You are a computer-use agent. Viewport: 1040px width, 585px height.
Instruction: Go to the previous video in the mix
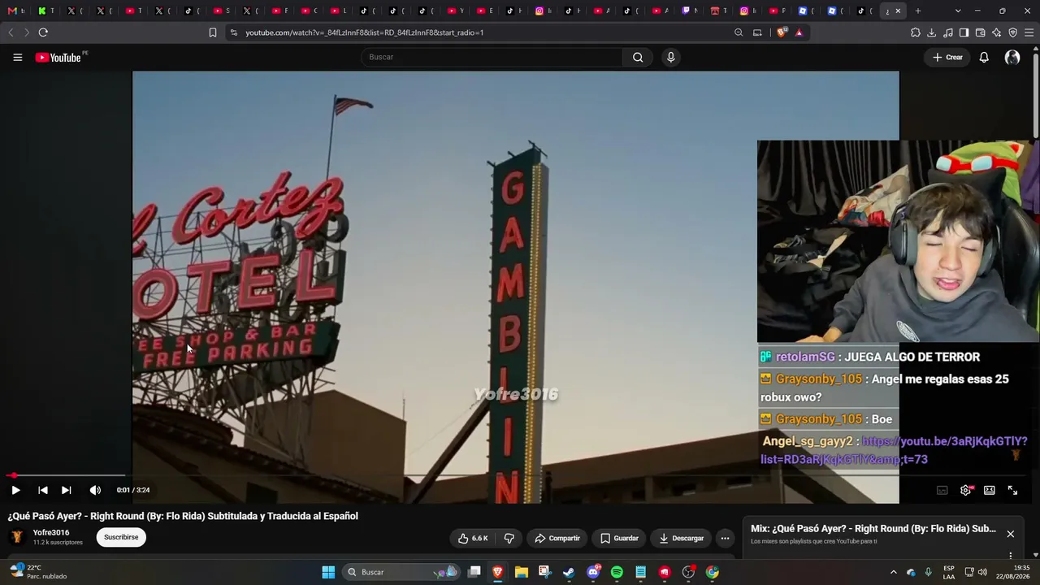point(43,490)
